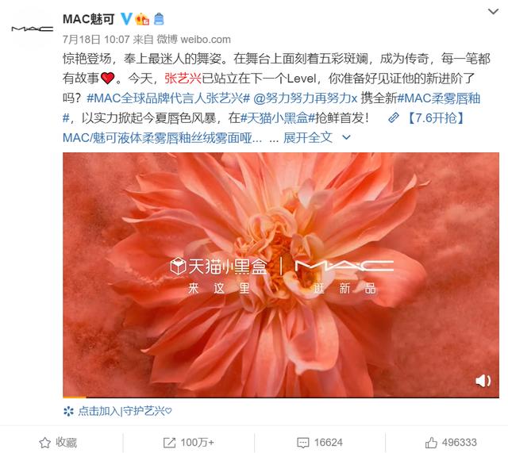Image resolution: width=508 pixels, height=453 pixels.
Task: Click the blue verified V badge
Action: tap(126, 19)
